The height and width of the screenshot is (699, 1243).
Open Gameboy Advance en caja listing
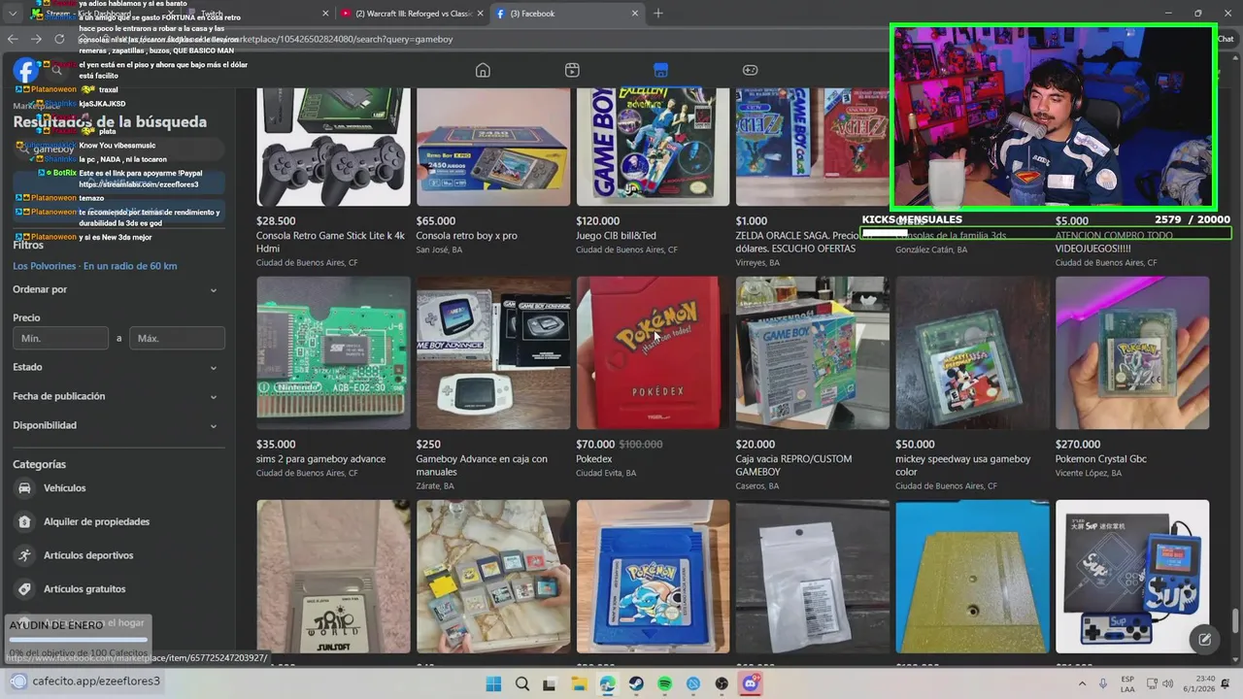493,352
